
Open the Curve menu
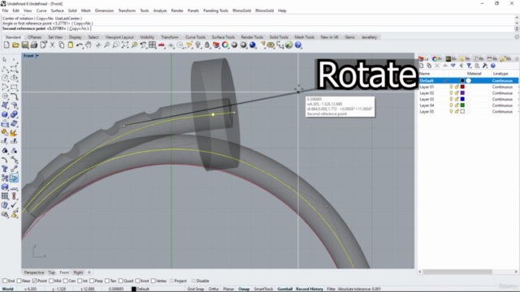point(41,11)
